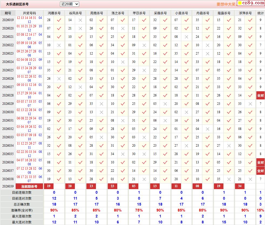Click the 全对 badge in row 2026037

(x=260, y=171)
